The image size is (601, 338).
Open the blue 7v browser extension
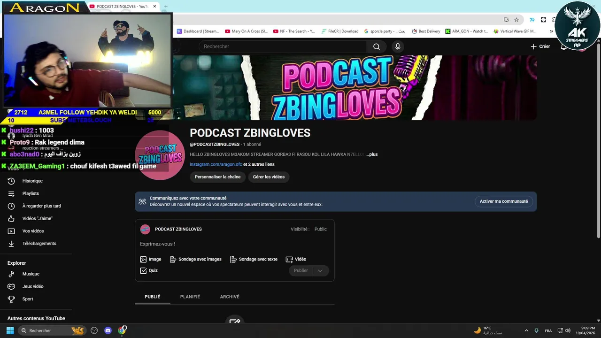tap(532, 20)
